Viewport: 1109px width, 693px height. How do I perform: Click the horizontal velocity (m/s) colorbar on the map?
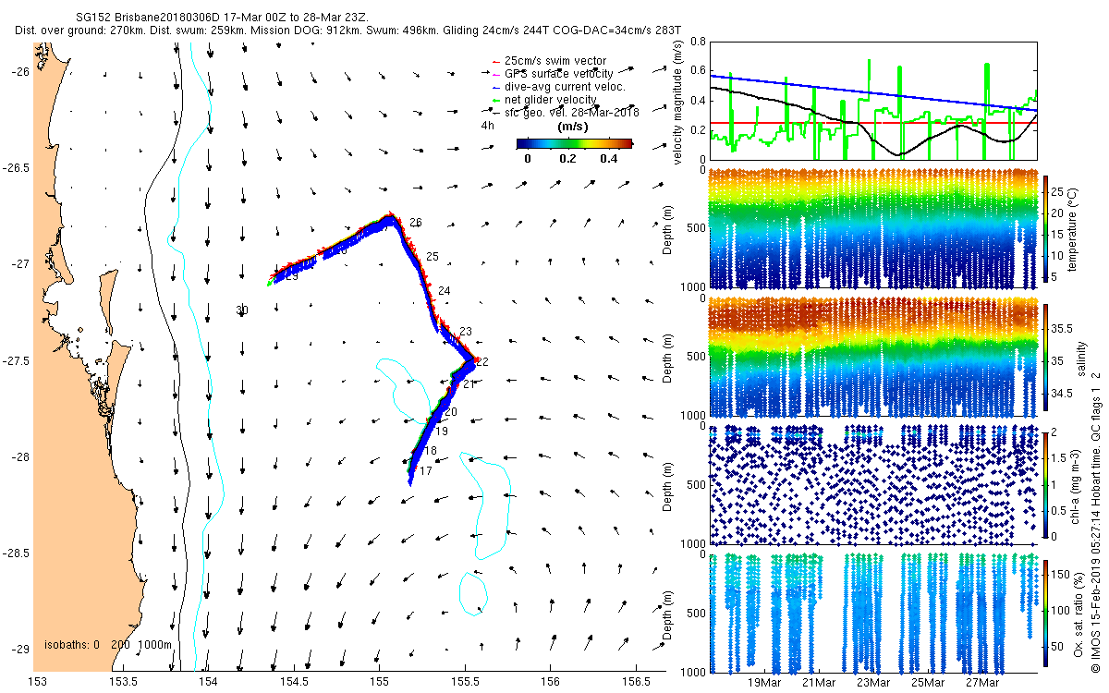[574, 143]
